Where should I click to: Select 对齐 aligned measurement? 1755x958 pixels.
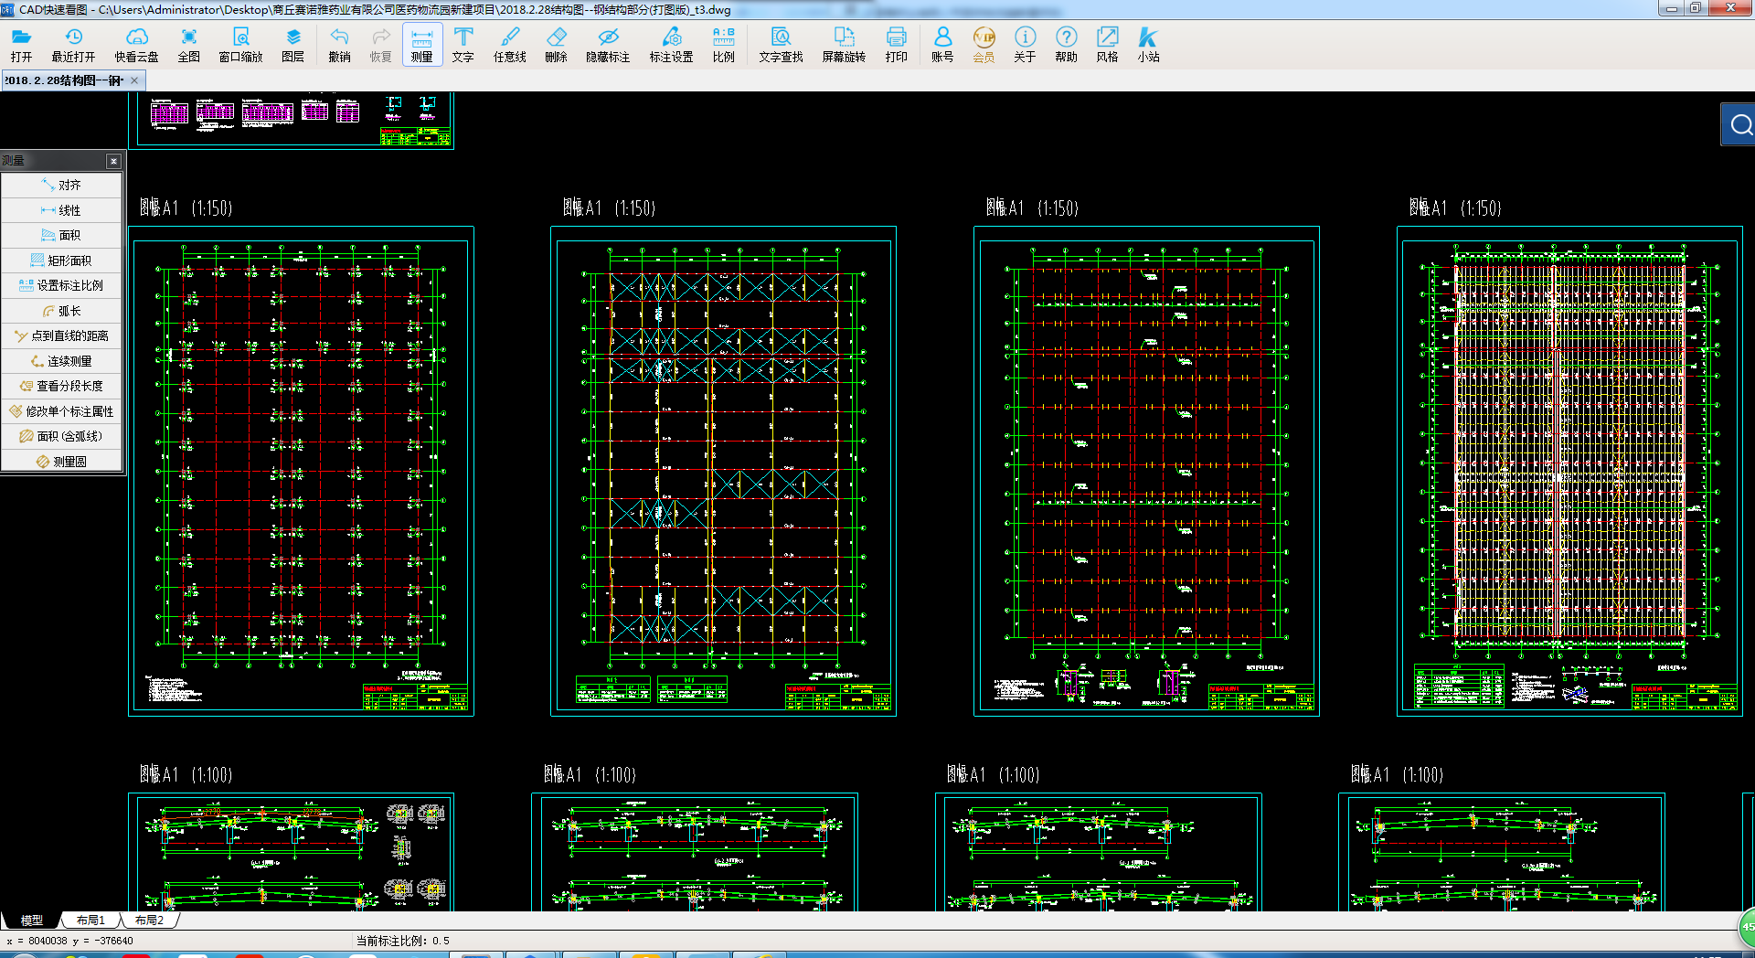click(61, 185)
